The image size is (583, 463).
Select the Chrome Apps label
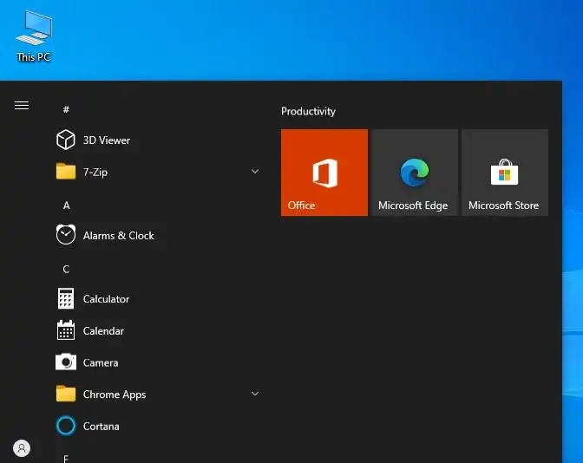click(x=115, y=395)
